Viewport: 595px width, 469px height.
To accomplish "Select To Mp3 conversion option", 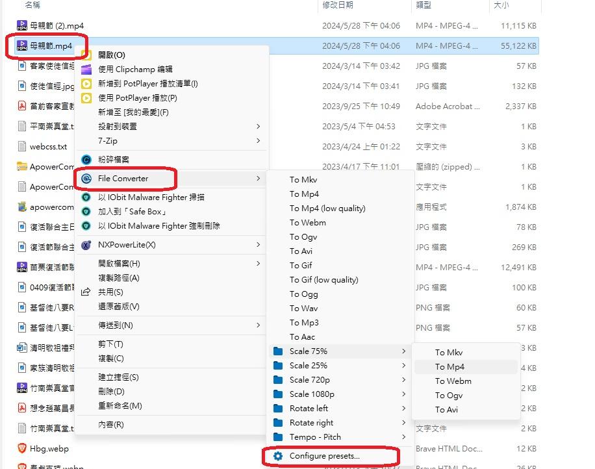I will pos(304,323).
